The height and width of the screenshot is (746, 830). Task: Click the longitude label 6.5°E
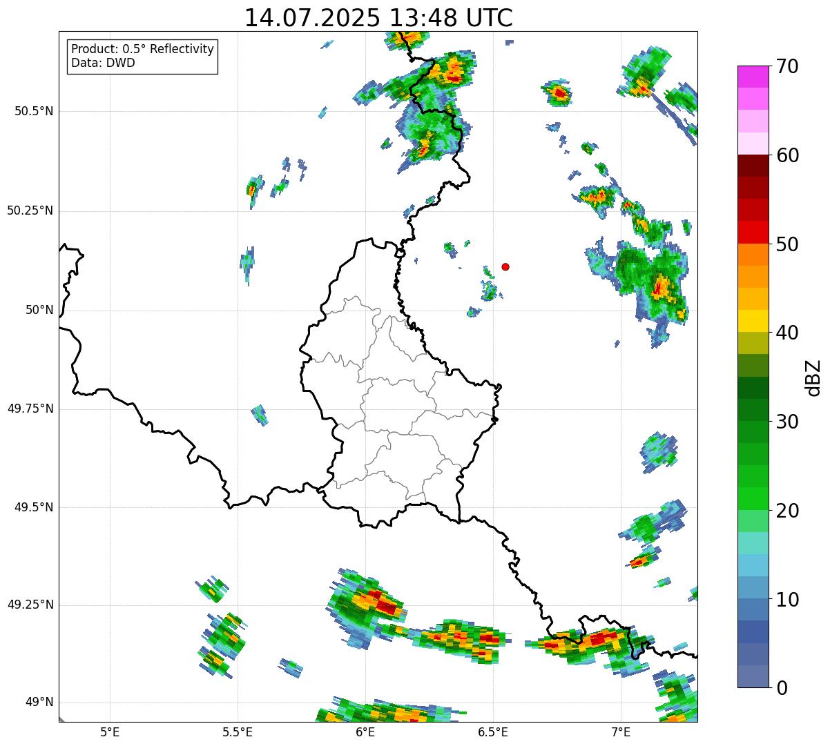tap(493, 732)
